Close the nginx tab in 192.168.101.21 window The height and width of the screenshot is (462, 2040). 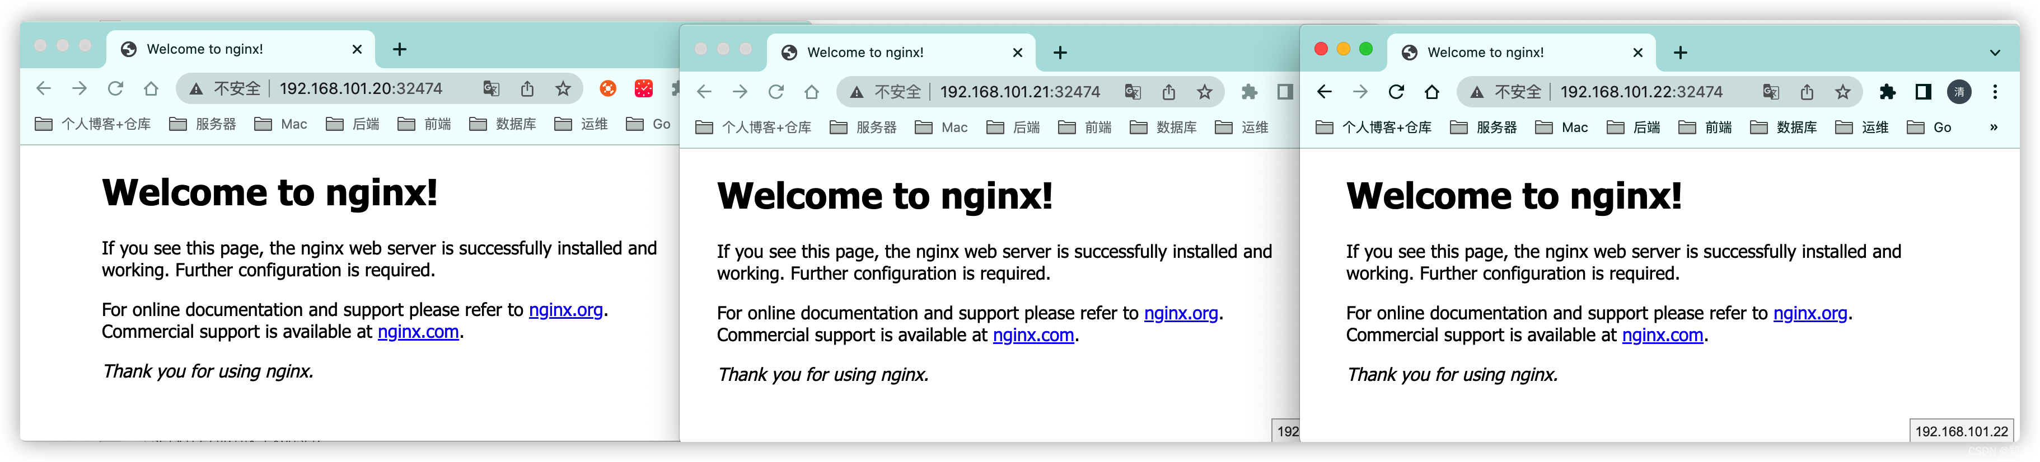pyautogui.click(x=1018, y=52)
